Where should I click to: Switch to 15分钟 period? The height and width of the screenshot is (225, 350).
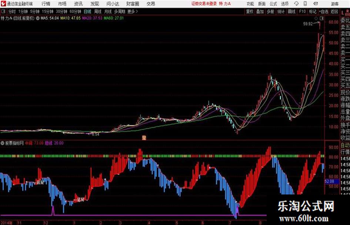coord(47,11)
